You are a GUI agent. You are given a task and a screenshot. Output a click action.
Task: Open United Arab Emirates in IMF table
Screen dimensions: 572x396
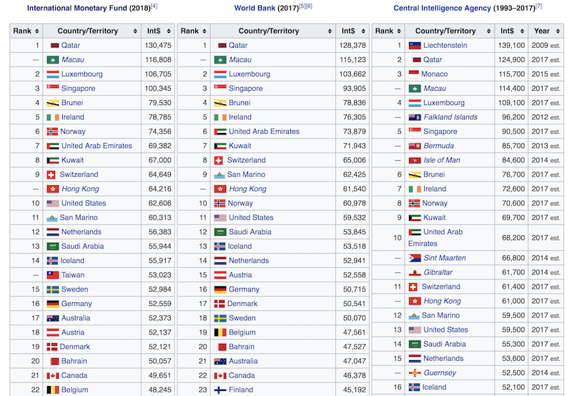tap(97, 146)
